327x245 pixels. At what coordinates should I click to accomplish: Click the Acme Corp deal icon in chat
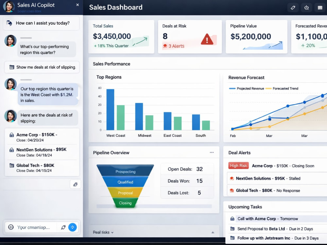(x=12, y=135)
